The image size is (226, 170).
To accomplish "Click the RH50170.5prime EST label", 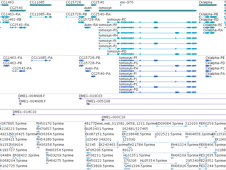I will [x=50, y=124].
